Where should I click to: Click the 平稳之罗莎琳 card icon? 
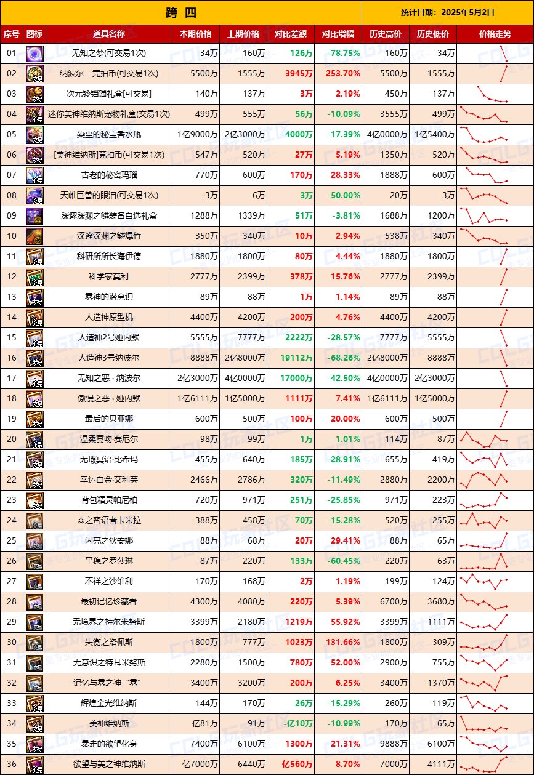tap(34, 561)
